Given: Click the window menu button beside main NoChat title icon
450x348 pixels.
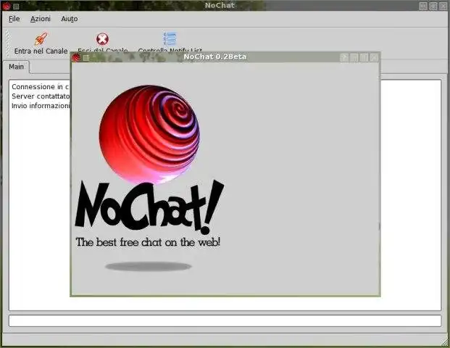Looking at the screenshot, I should click(x=16, y=6).
